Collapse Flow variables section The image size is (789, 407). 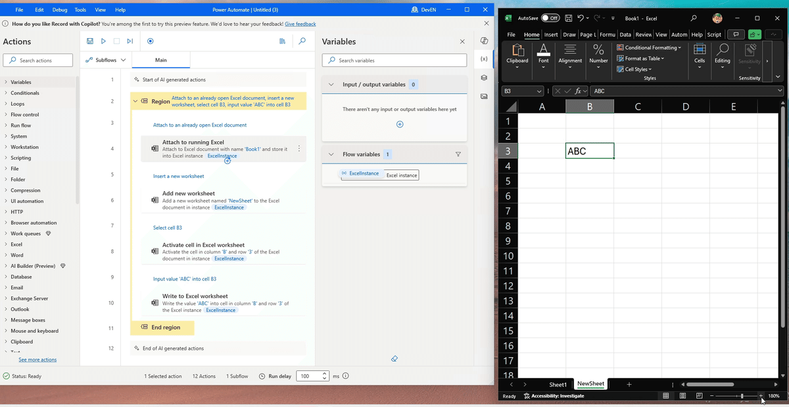pos(332,154)
